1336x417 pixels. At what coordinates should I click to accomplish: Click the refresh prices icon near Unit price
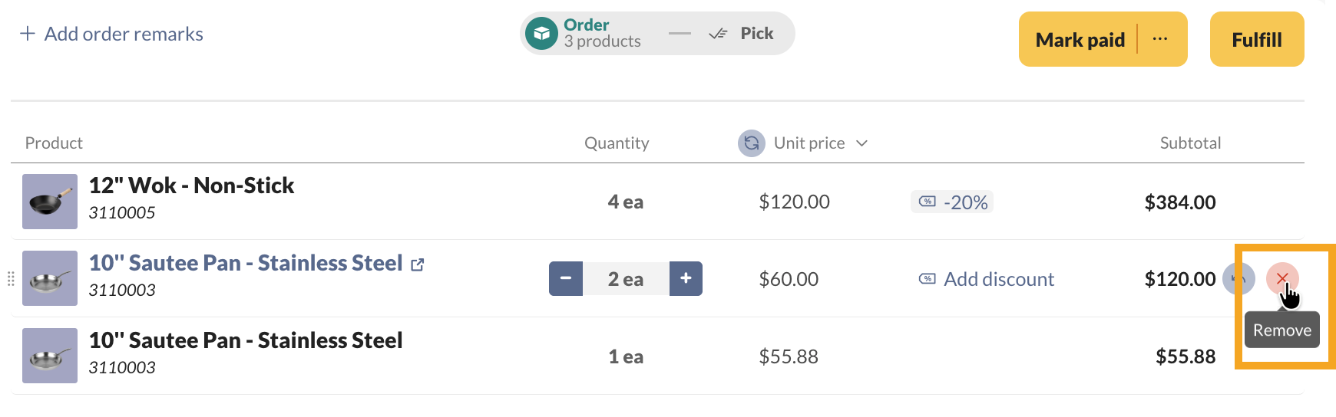click(751, 143)
